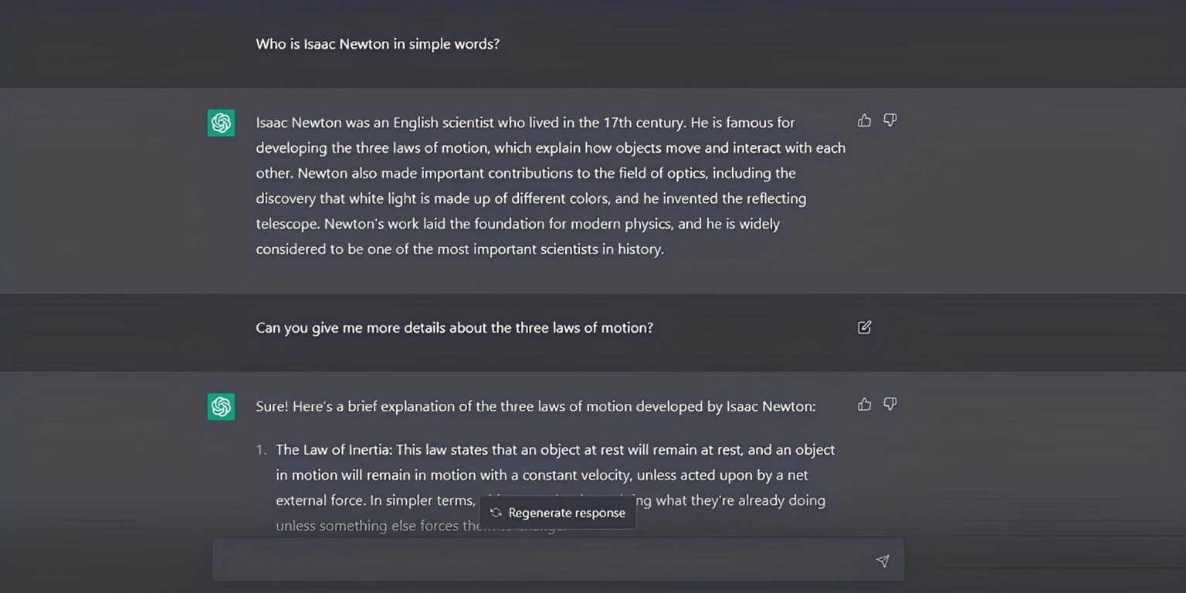
Task: Thumbs up the laws of motion answer
Action: [x=864, y=405]
